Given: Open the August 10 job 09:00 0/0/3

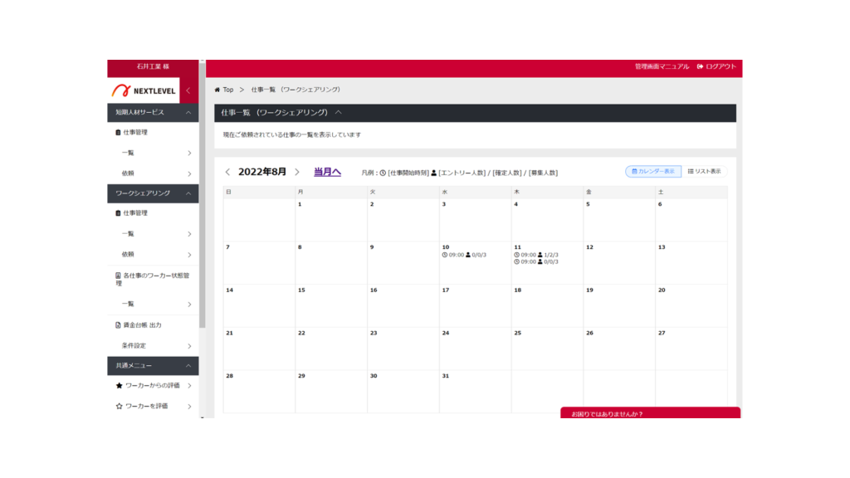Looking at the screenshot, I should tap(464, 255).
